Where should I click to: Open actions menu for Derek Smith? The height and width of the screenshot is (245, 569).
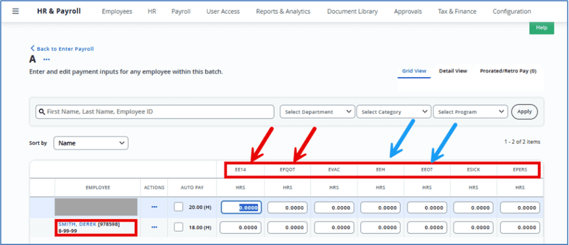click(x=154, y=227)
